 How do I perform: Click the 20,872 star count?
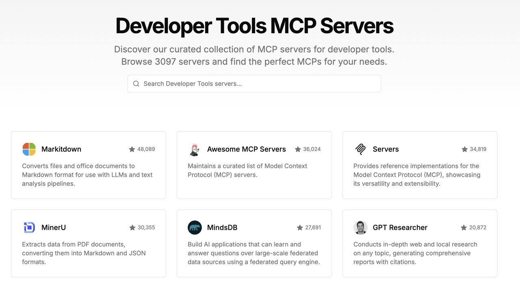478,227
